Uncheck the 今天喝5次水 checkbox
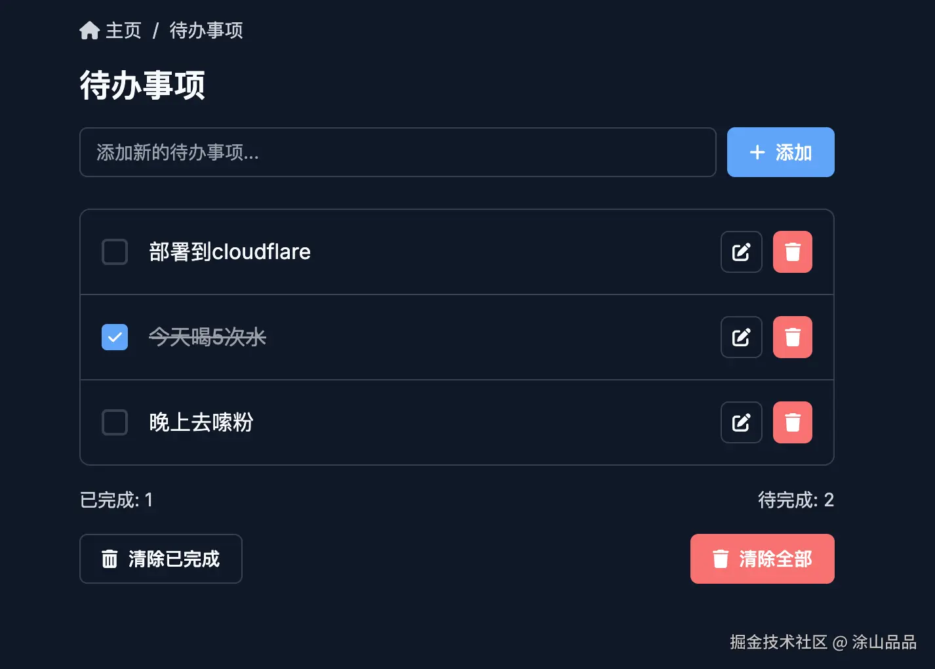The width and height of the screenshot is (935, 669). point(115,337)
